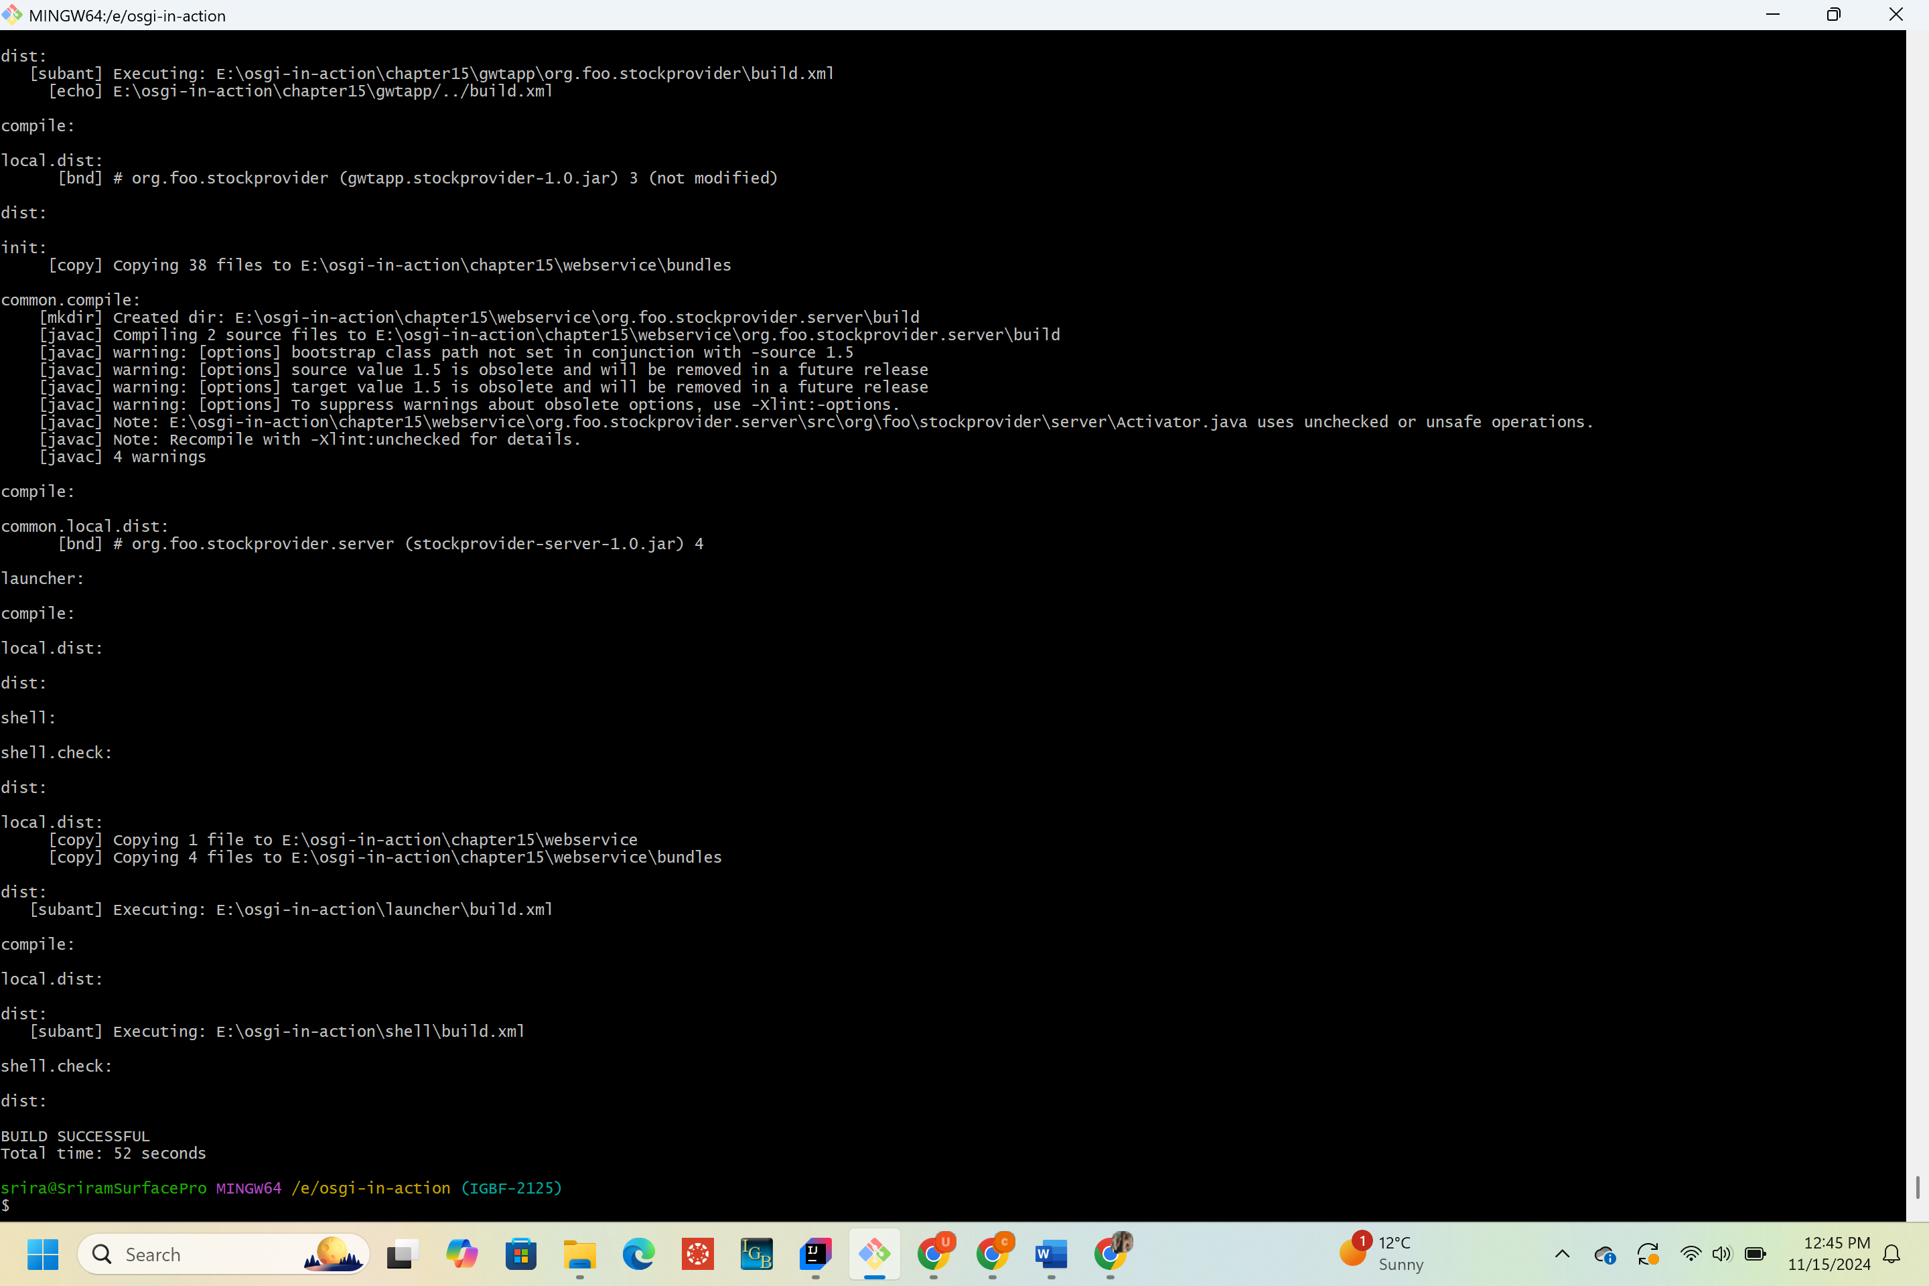This screenshot has width=1929, height=1286.
Task: Launch Microsoft Edge browser
Action: 638,1254
